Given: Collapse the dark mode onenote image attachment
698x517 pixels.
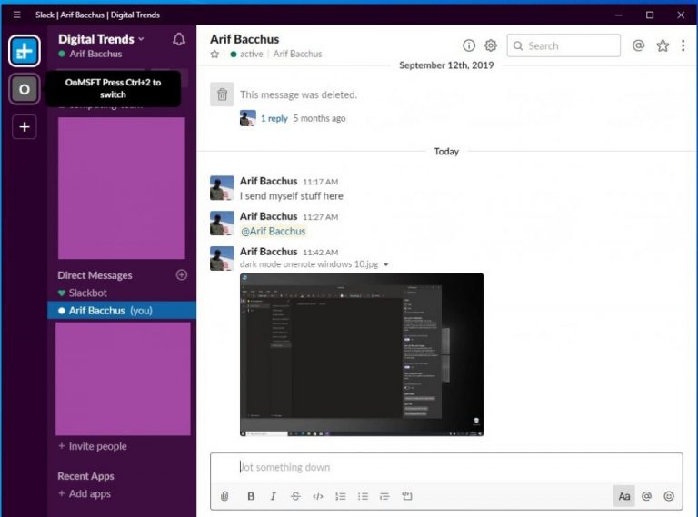Looking at the screenshot, I should tap(386, 264).
